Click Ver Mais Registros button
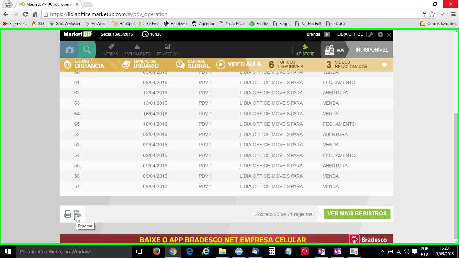This screenshot has height=258, width=459. click(357, 213)
